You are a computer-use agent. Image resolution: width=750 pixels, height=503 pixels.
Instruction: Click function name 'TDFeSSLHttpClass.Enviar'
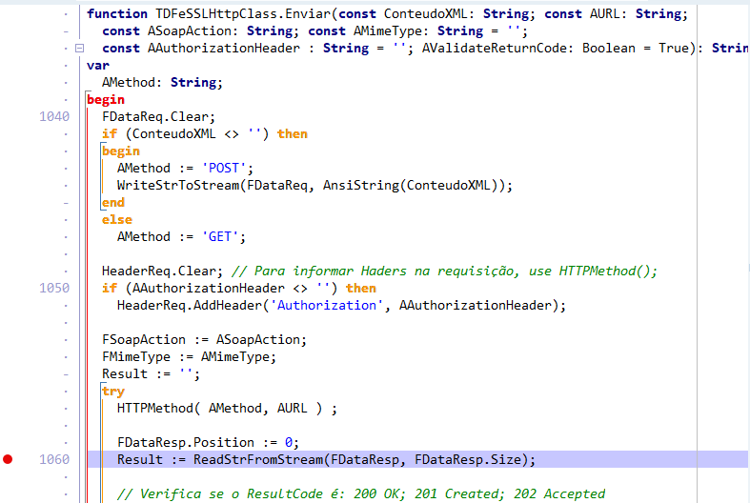(x=243, y=14)
